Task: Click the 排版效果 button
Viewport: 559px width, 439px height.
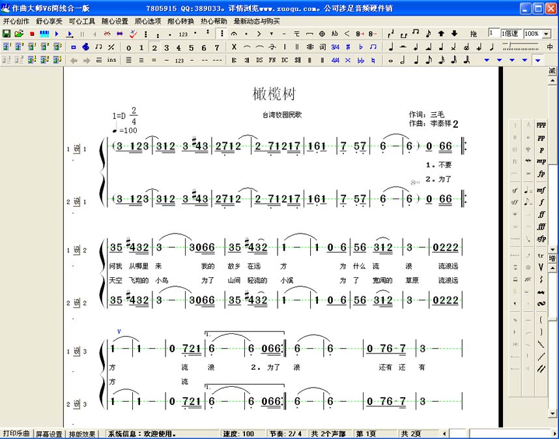Action: click(x=82, y=434)
